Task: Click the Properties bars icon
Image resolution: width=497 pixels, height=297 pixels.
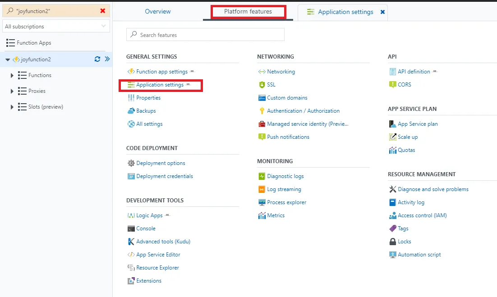Action: point(131,98)
